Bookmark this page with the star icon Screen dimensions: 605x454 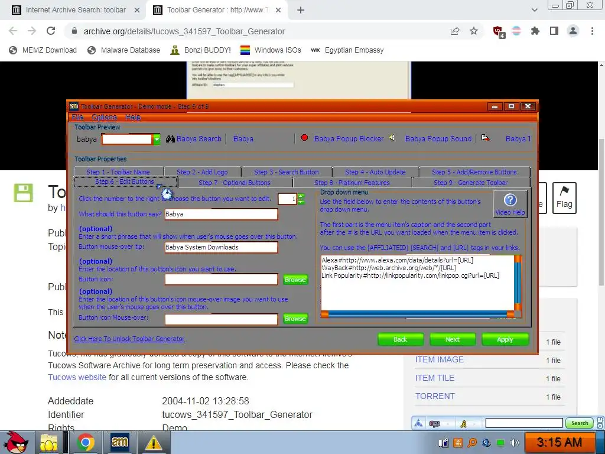474,31
